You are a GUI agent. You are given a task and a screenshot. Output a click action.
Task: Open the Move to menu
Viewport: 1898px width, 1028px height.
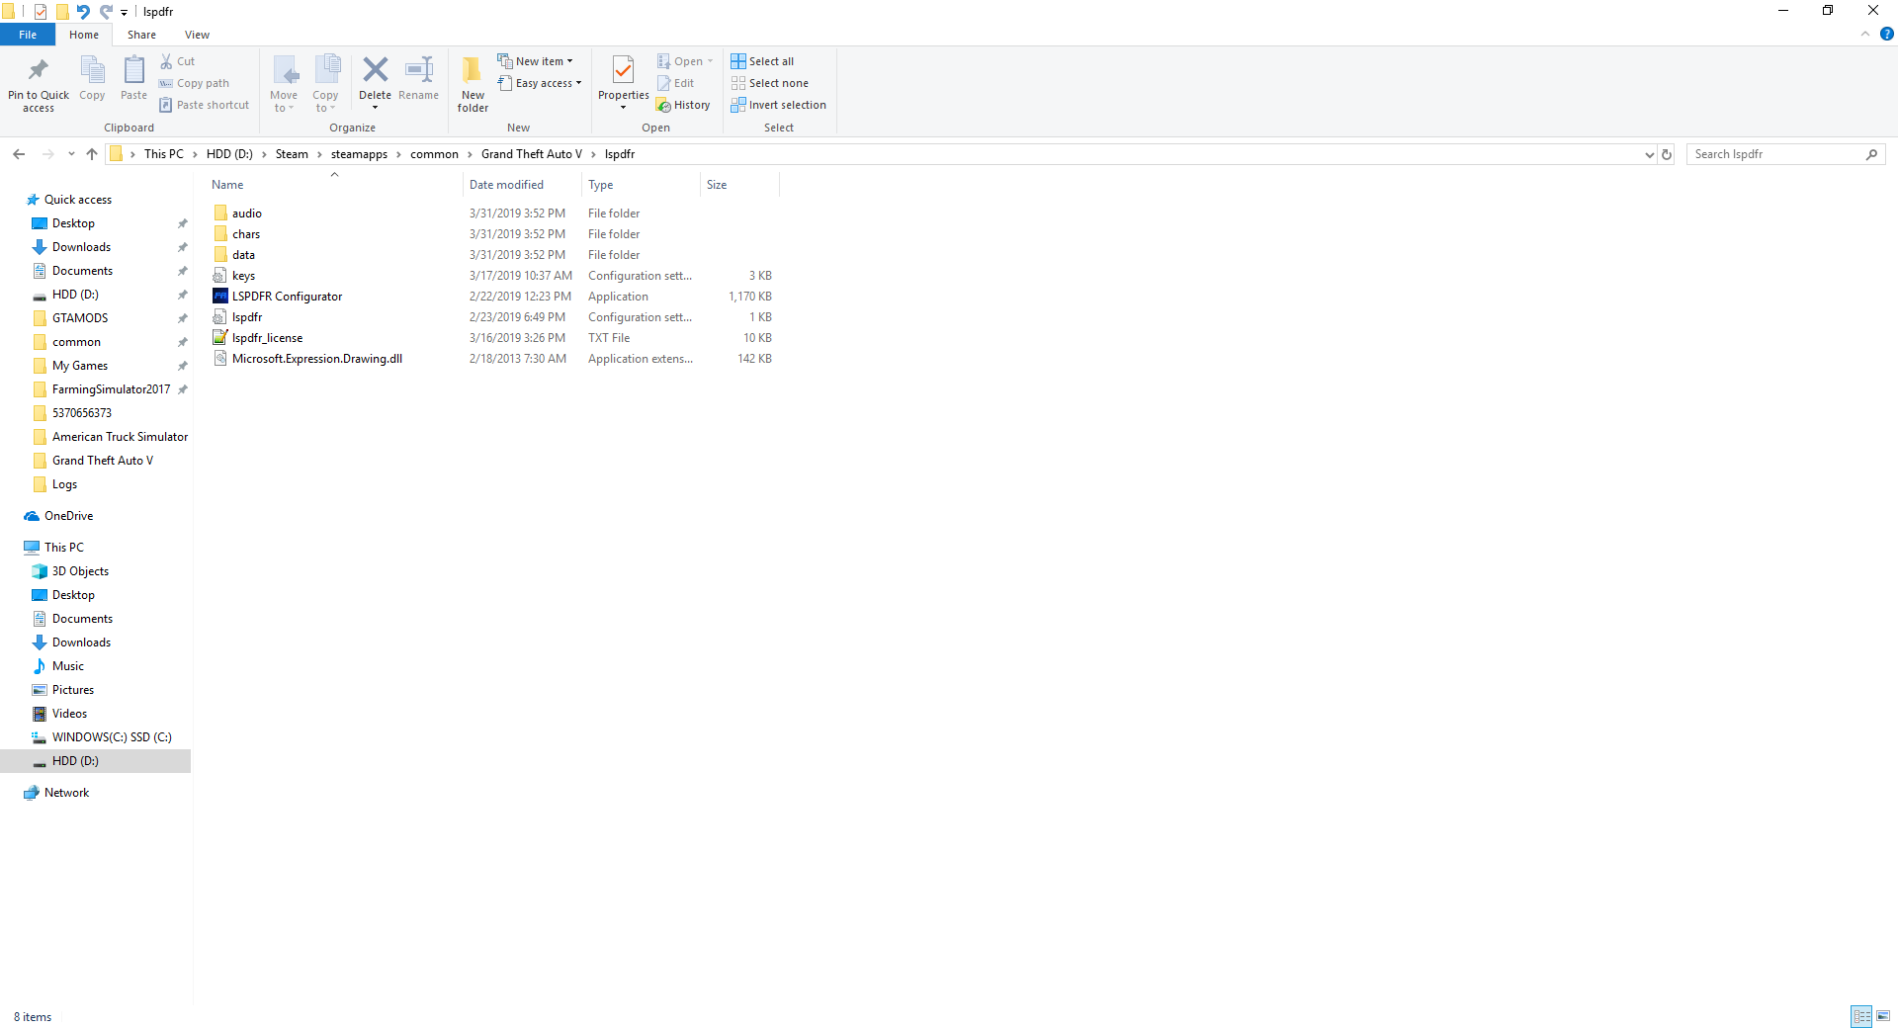point(284,83)
